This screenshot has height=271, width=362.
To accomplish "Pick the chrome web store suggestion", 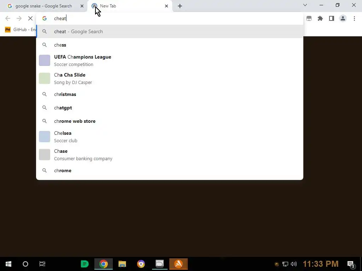I will (170, 121).
